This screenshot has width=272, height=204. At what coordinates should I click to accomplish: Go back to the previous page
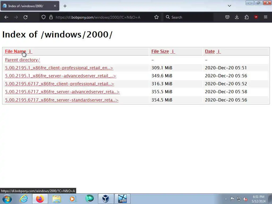[x=6, y=17]
